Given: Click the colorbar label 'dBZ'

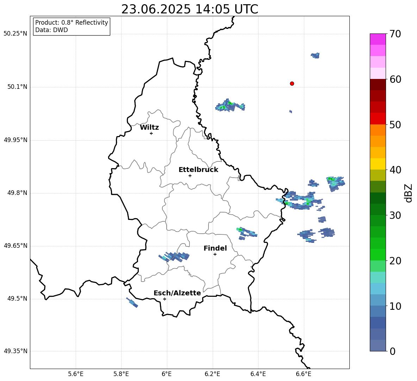Looking at the screenshot, I should 409,193.
